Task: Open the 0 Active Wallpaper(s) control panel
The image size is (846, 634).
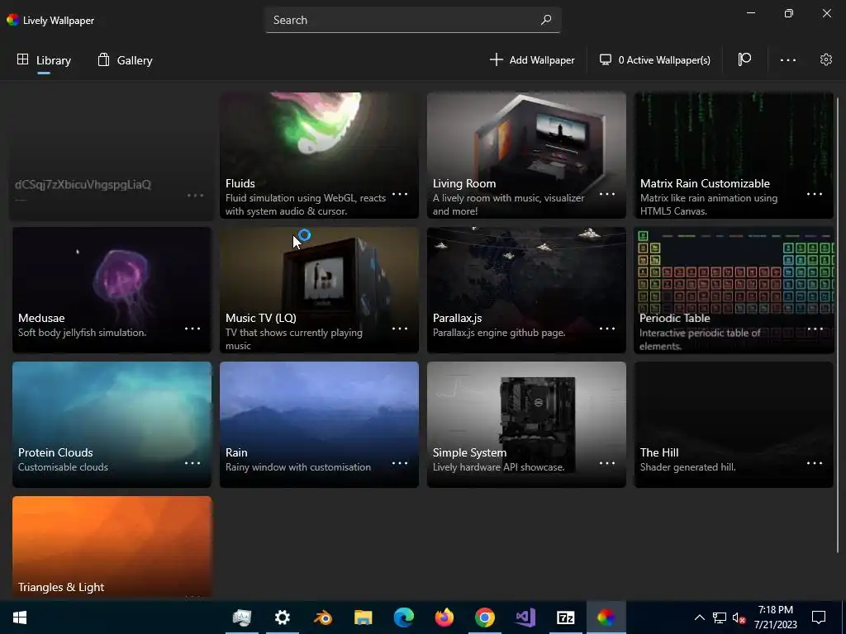Action: tap(655, 59)
